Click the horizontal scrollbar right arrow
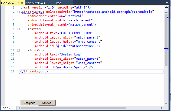This screenshot has height=111, width=171. pyautogui.click(x=162, y=108)
